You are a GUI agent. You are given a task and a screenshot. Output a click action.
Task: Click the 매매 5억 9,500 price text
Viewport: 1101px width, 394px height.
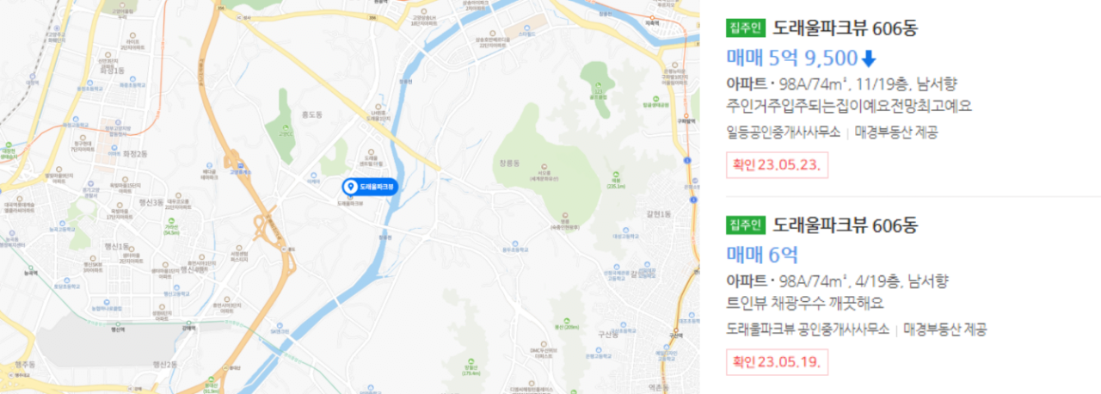click(x=792, y=58)
